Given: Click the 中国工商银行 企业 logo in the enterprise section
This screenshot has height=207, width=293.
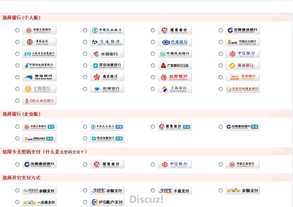Looking at the screenshot, I should (39, 126).
